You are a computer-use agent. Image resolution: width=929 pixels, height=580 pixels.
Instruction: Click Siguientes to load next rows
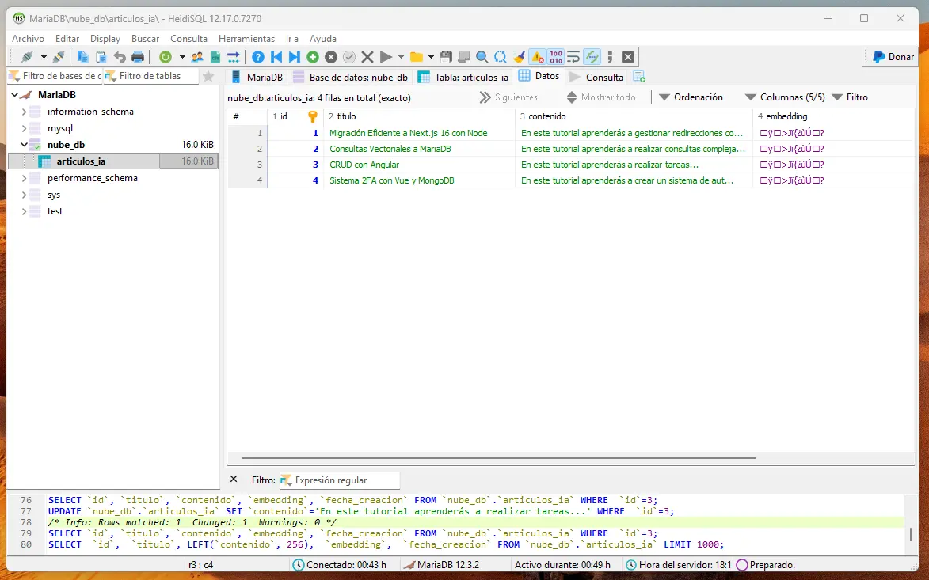point(509,97)
